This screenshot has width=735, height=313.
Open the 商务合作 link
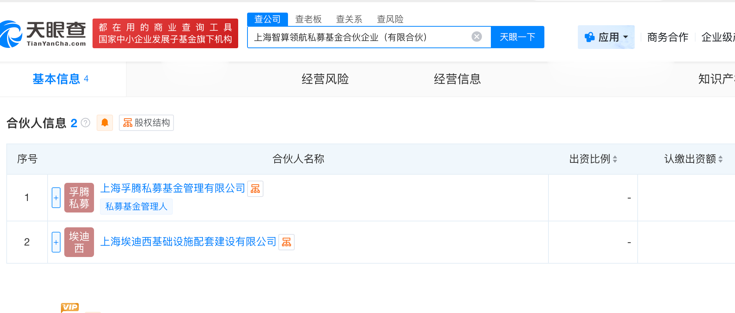coord(668,37)
